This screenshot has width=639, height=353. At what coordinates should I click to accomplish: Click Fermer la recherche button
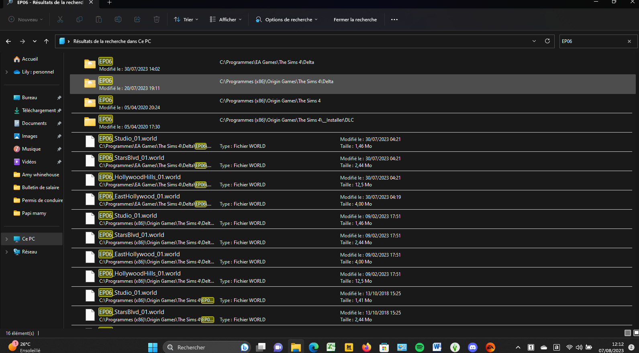[x=355, y=19]
